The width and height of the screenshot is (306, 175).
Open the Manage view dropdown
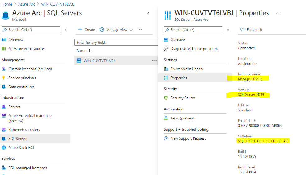coord(116,30)
